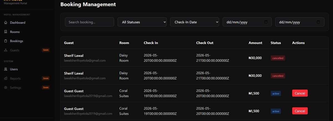
Task: Click the Dashboard home icon
Action: pos(6,23)
